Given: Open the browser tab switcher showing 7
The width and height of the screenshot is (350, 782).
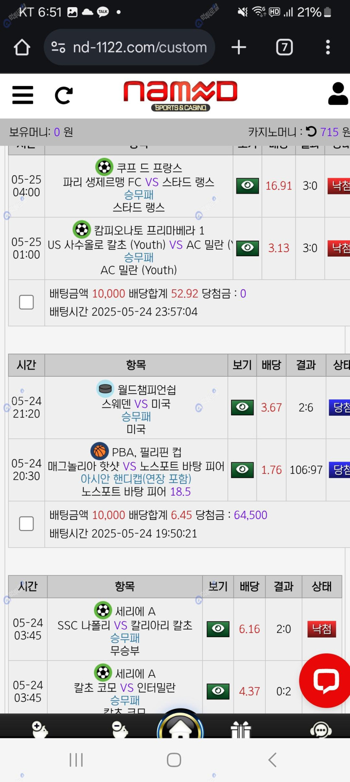Looking at the screenshot, I should pos(284,47).
